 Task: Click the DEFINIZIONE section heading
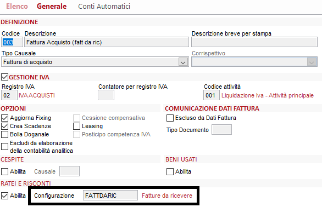[x=19, y=22]
